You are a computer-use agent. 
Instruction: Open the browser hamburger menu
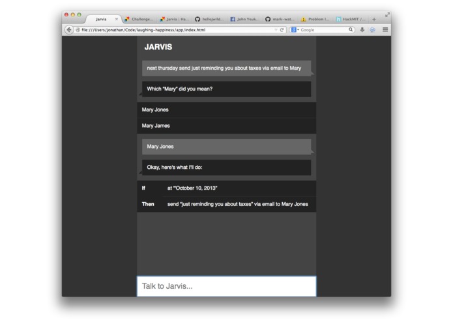385,30
